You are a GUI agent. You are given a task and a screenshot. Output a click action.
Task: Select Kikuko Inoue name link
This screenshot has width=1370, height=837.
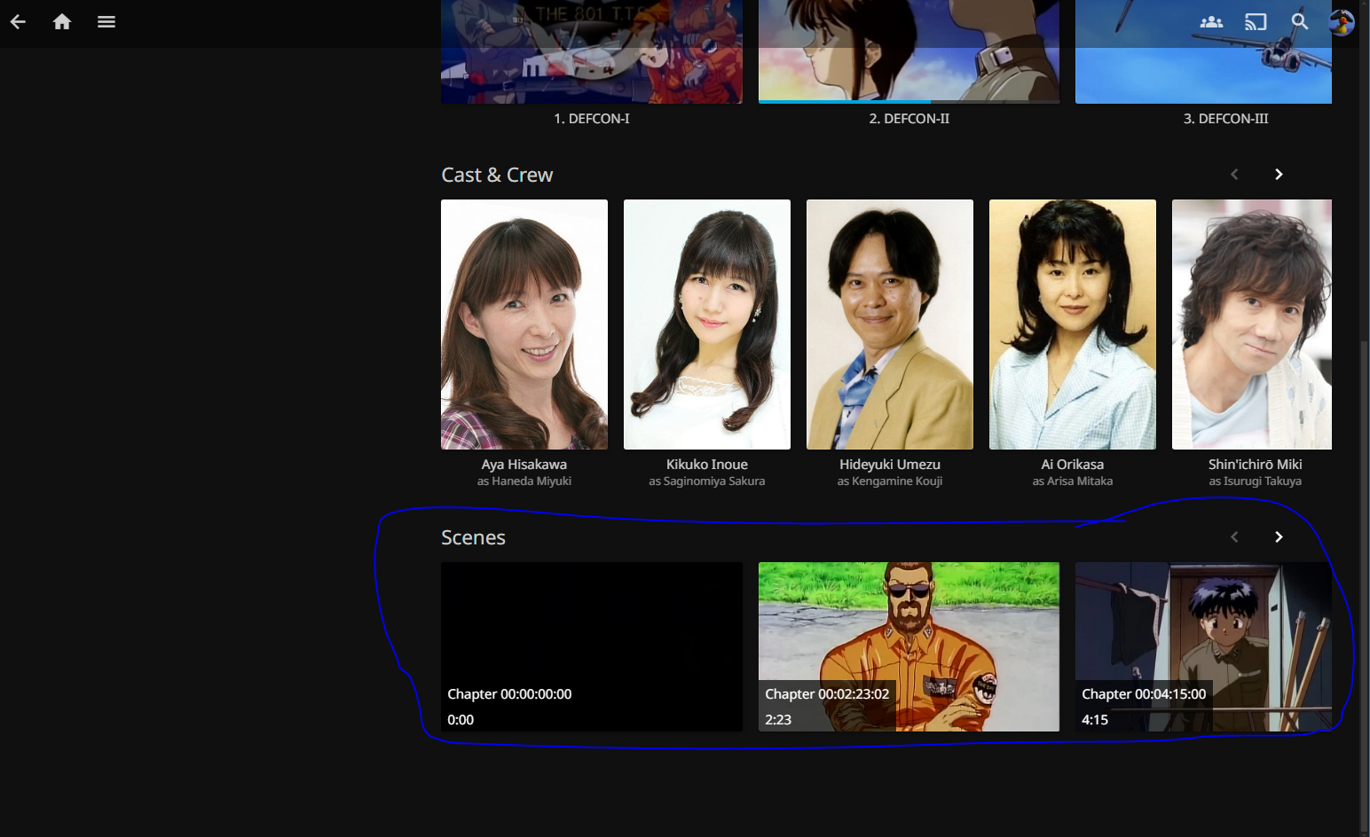tap(707, 465)
